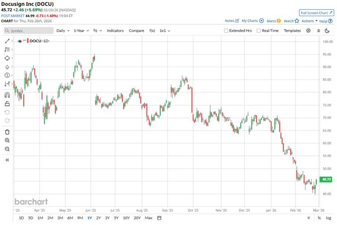Open the Daily interval dropdown
337x225 pixels.
(x=63, y=31)
